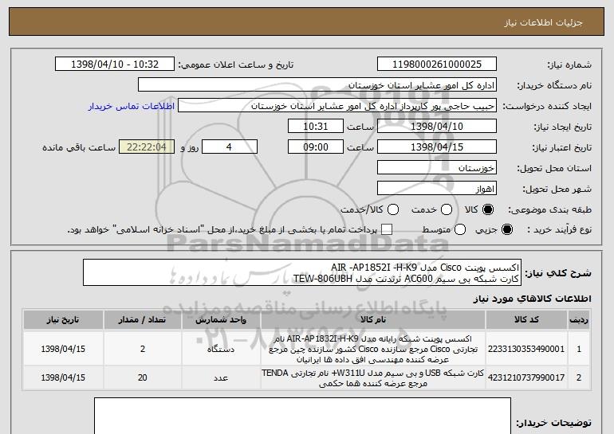The height and width of the screenshot is (434, 614).
Task: Click quantity cell 2 in row one
Action: coord(142,349)
